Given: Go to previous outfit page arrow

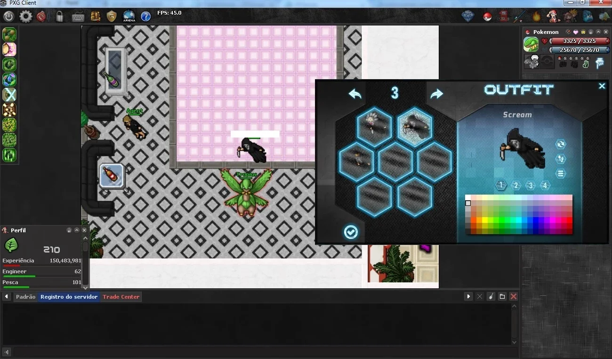Looking at the screenshot, I should pos(355,93).
